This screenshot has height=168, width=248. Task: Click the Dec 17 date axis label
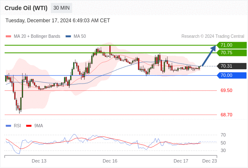[x=181, y=161]
